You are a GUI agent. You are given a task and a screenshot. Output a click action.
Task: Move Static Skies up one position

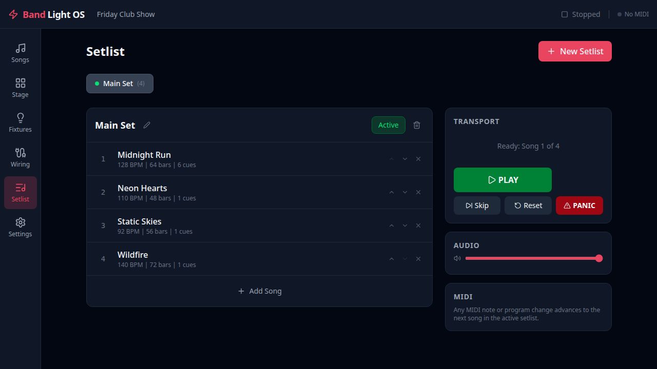[392, 225]
